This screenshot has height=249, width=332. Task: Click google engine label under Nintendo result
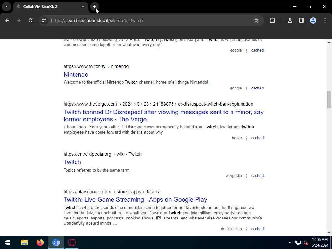(x=236, y=88)
